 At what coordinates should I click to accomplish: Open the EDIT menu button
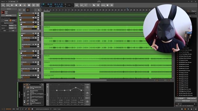(x=82, y=5)
